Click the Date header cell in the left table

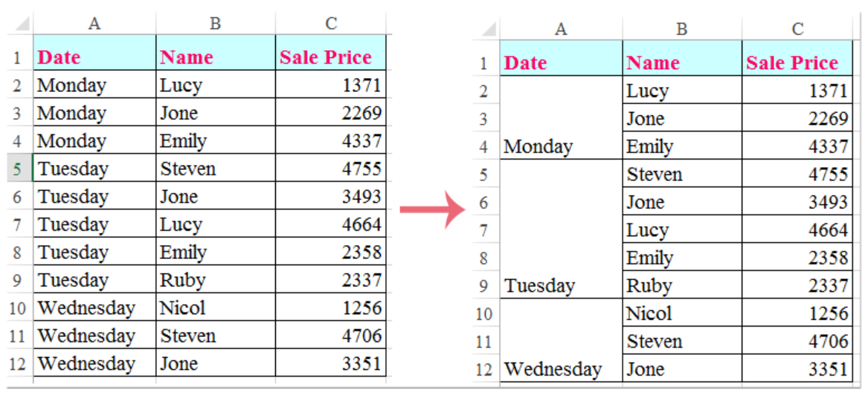94,57
